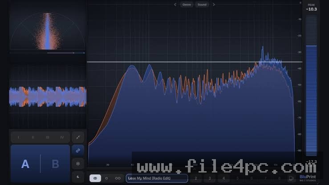Click the device icon beside slot 8
The image size is (329, 185).
pyautogui.click(x=291, y=178)
